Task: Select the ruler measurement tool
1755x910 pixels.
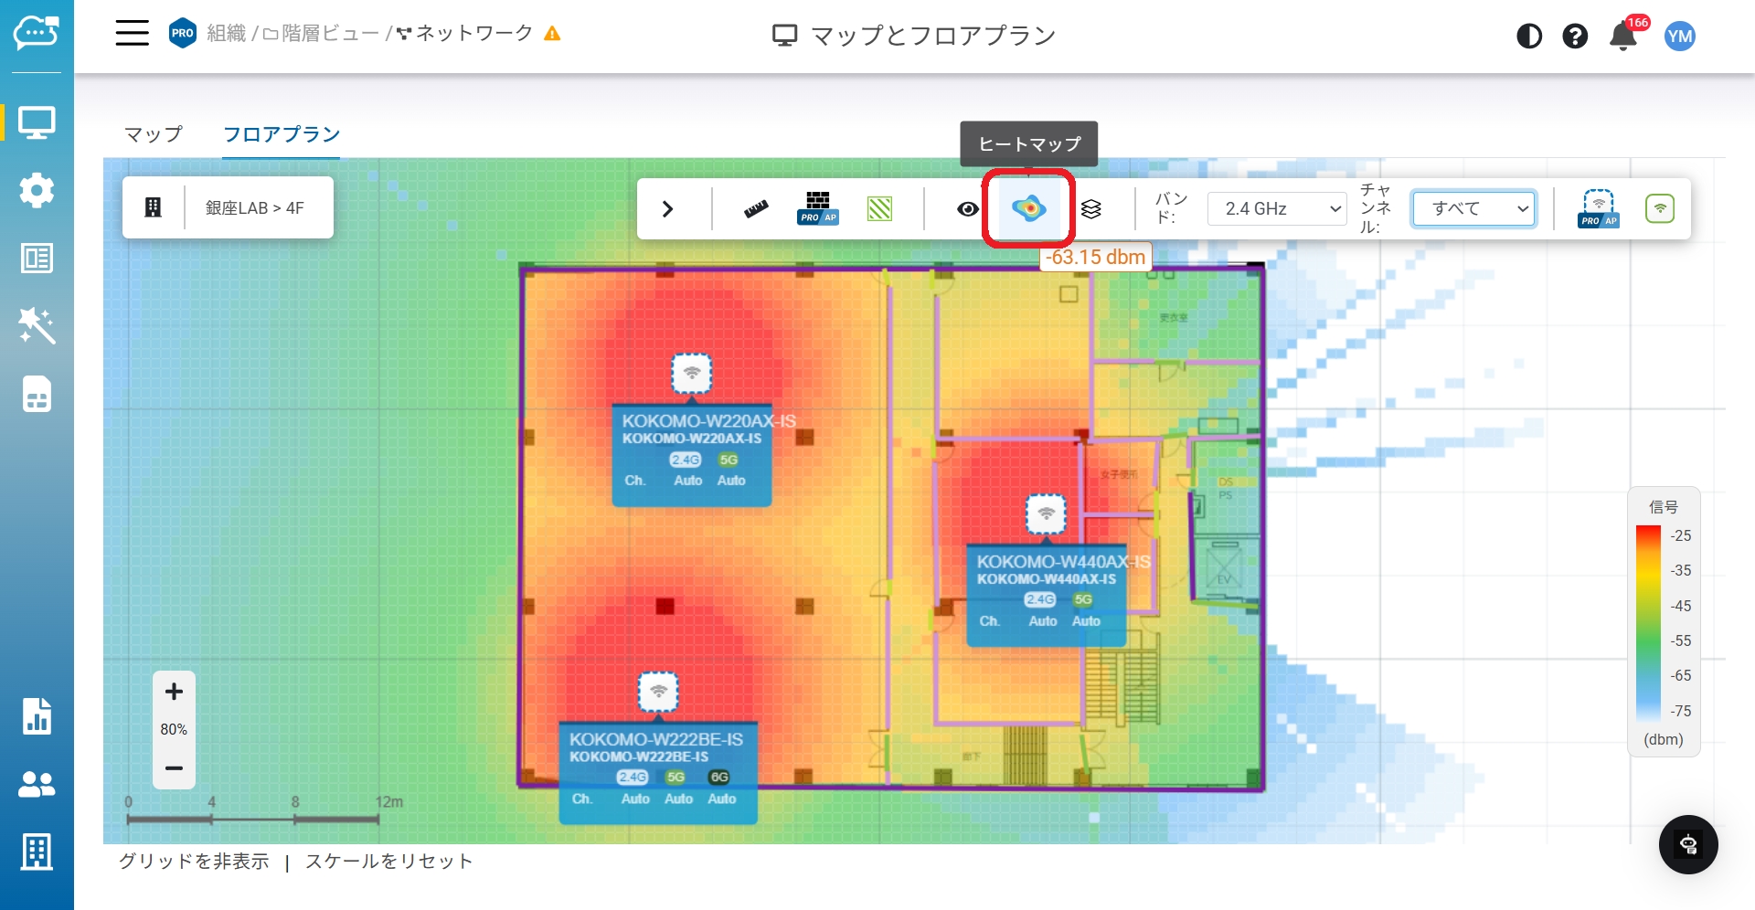Action: tap(756, 208)
